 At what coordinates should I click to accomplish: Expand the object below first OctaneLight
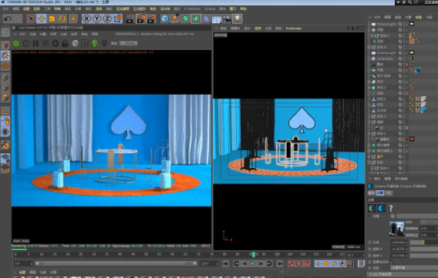coord(369,30)
